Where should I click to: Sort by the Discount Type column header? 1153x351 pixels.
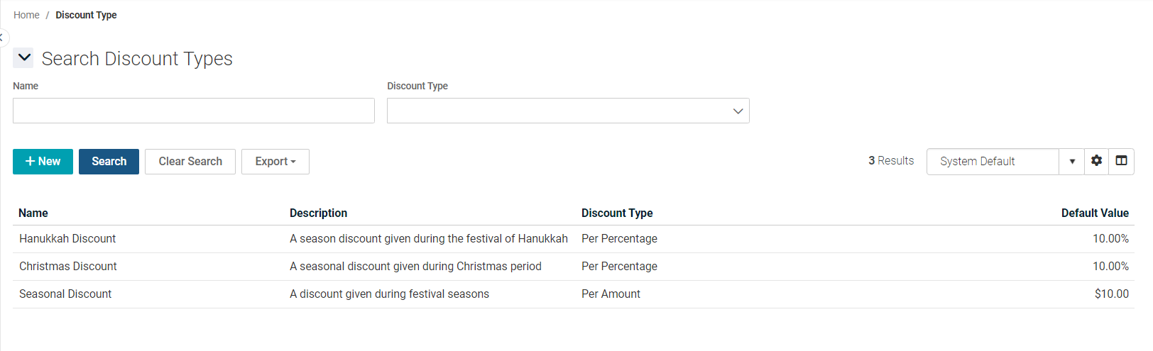(x=617, y=213)
